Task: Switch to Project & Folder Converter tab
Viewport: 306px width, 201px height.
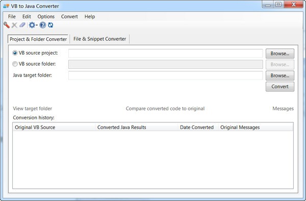Action: point(38,39)
